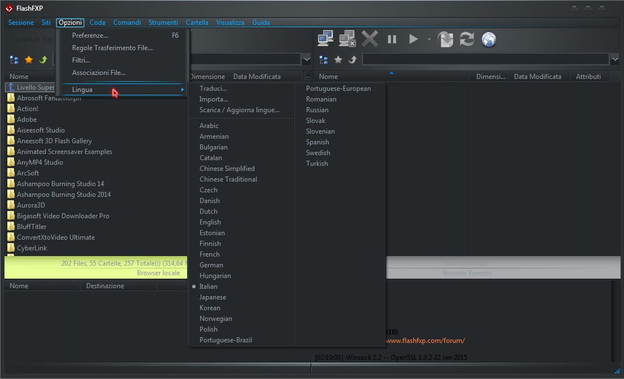Open the Sessione menu

pos(21,23)
